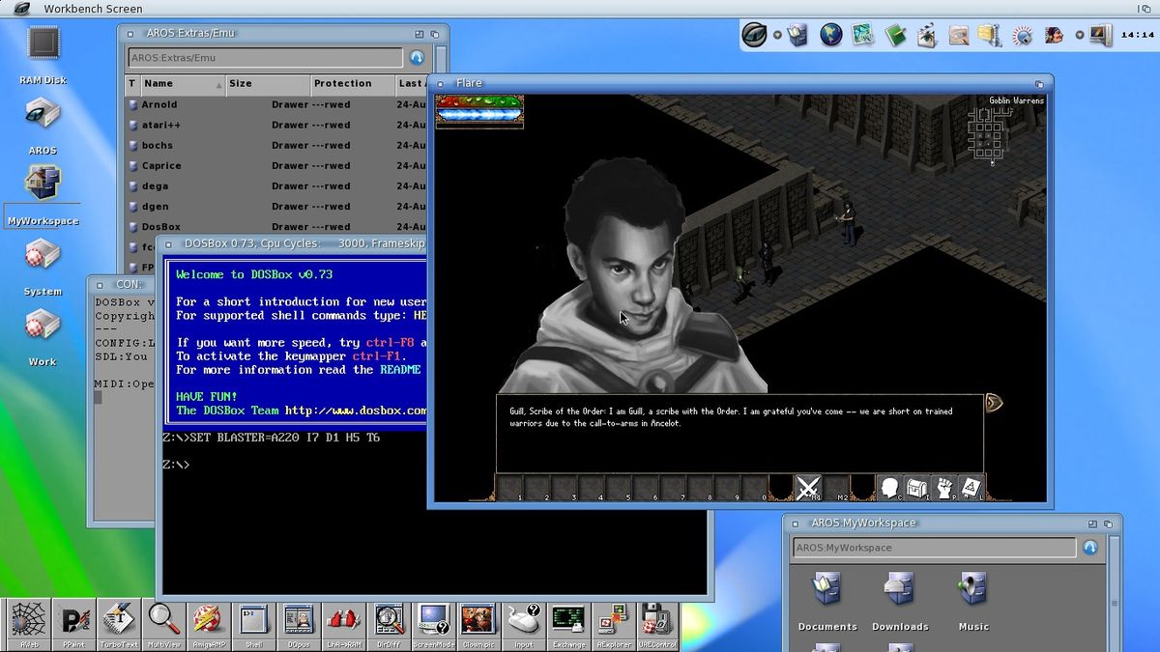Open the Powers fist icon in Flare
The width and height of the screenshot is (1160, 652).
944,488
